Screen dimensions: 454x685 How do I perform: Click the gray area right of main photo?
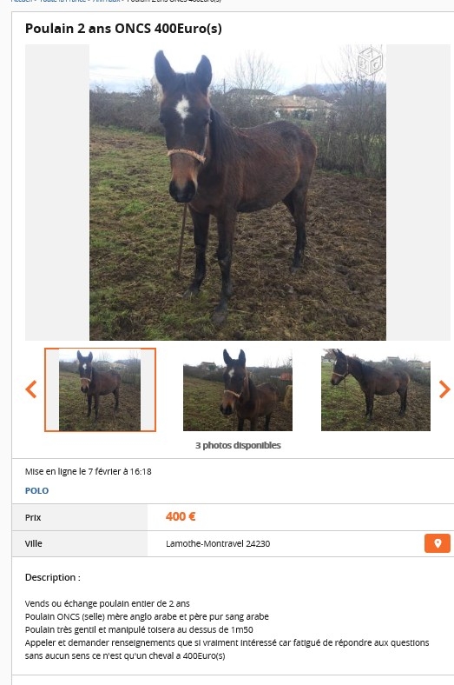click(418, 192)
